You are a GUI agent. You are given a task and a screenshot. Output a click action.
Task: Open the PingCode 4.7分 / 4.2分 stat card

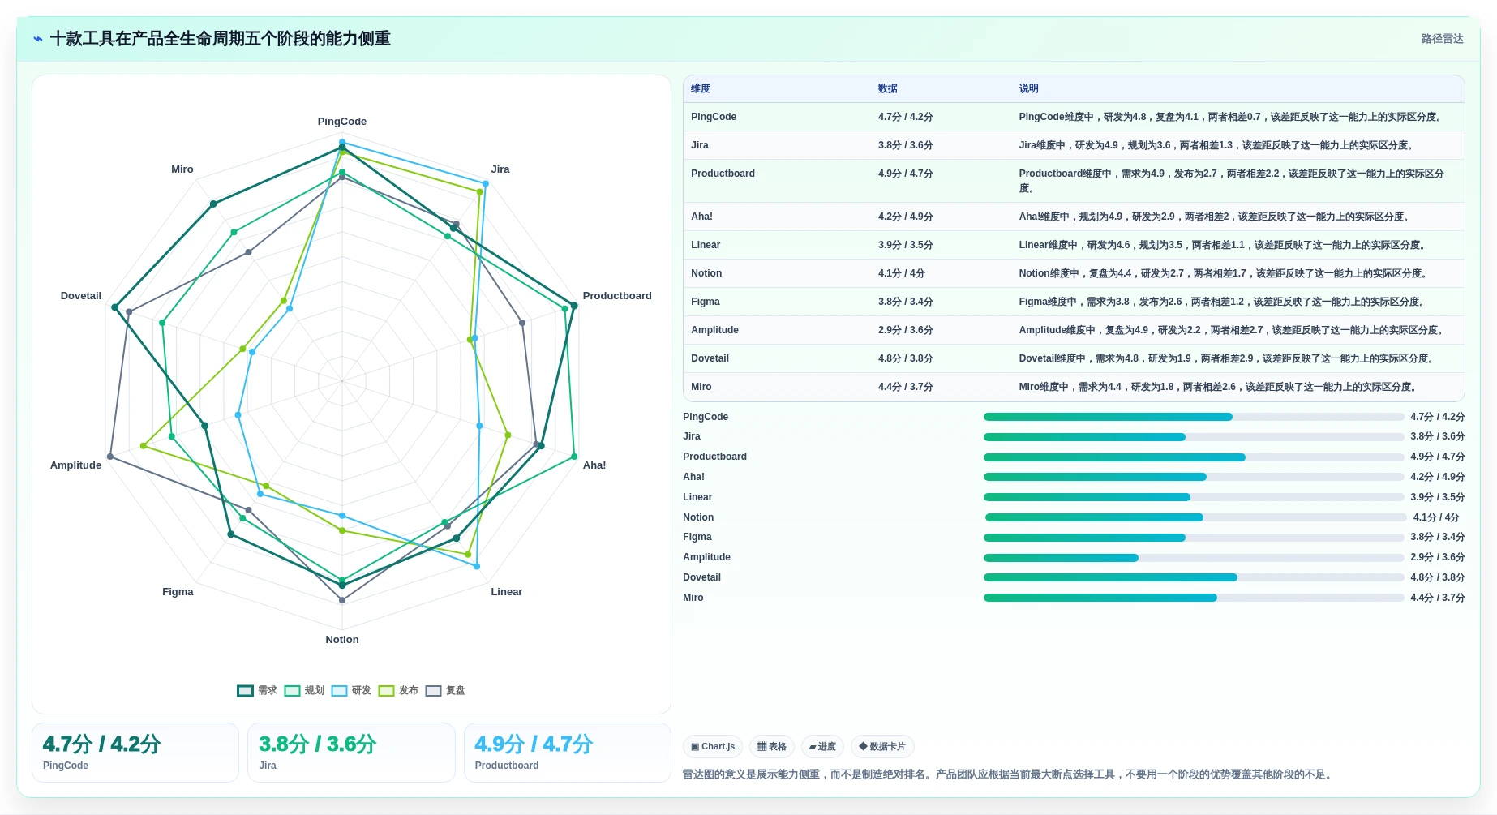(135, 753)
